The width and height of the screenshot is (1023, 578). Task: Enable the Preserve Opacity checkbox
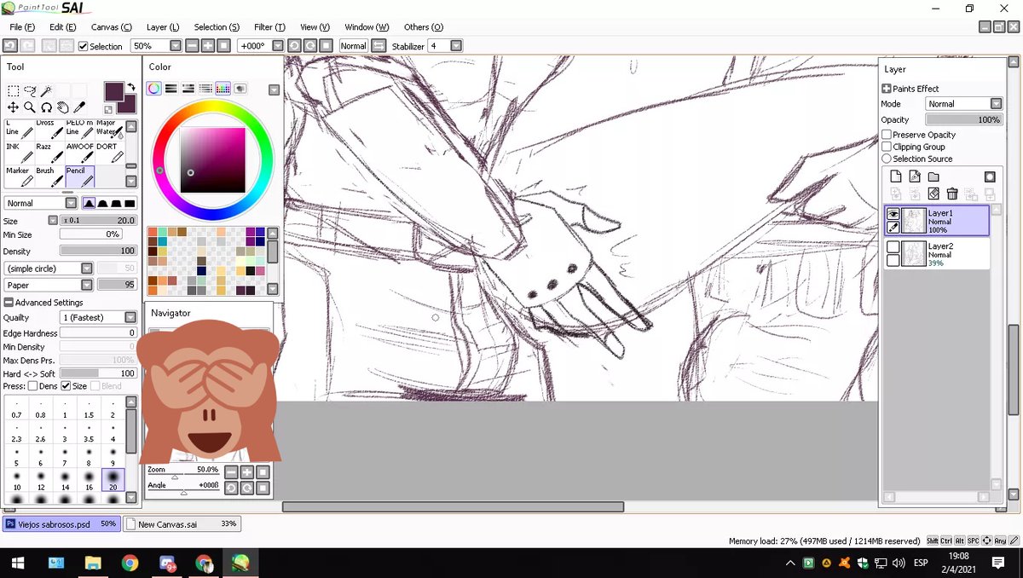tap(886, 135)
